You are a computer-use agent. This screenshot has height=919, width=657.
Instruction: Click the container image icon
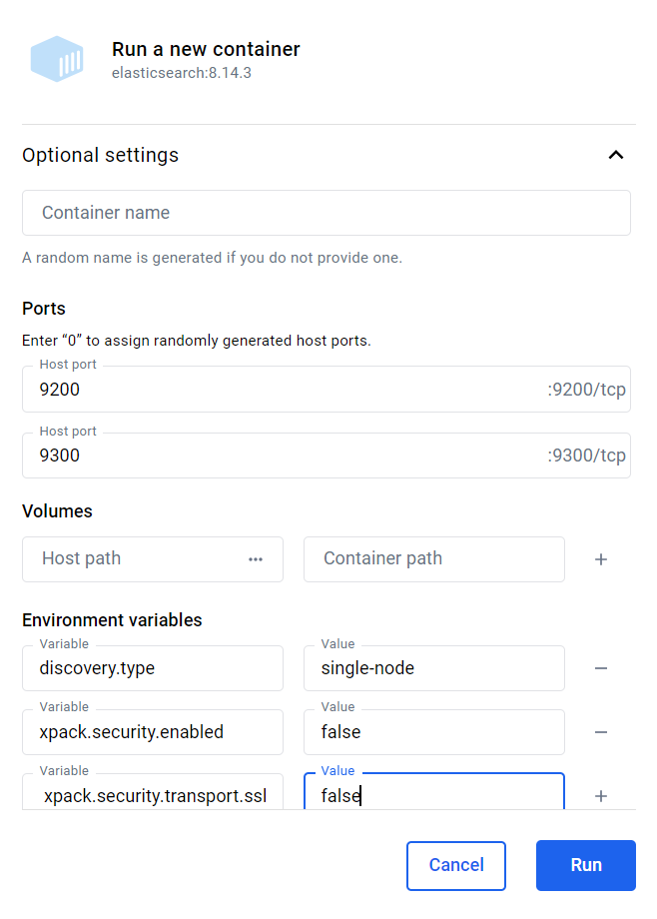click(57, 59)
